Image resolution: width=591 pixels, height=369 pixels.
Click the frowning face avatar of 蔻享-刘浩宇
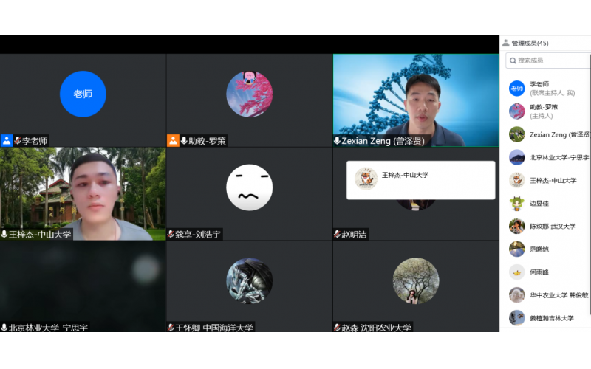(x=249, y=187)
